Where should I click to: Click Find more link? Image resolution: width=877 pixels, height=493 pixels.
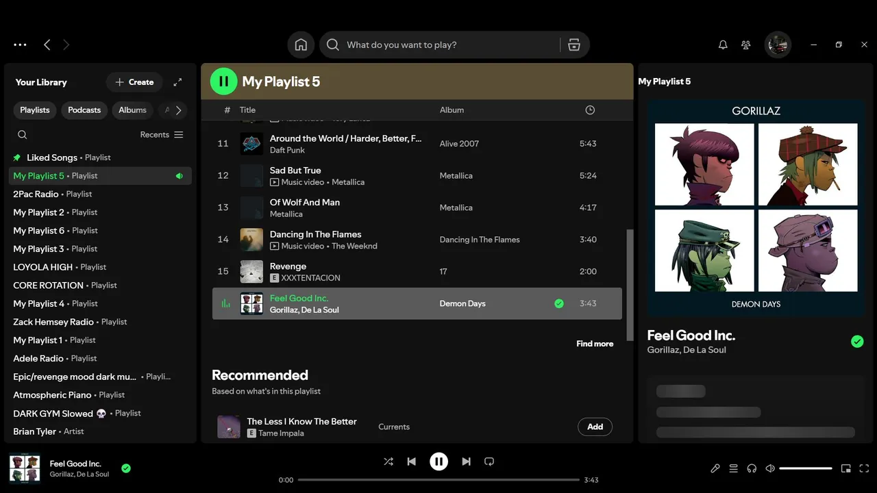tap(595, 344)
